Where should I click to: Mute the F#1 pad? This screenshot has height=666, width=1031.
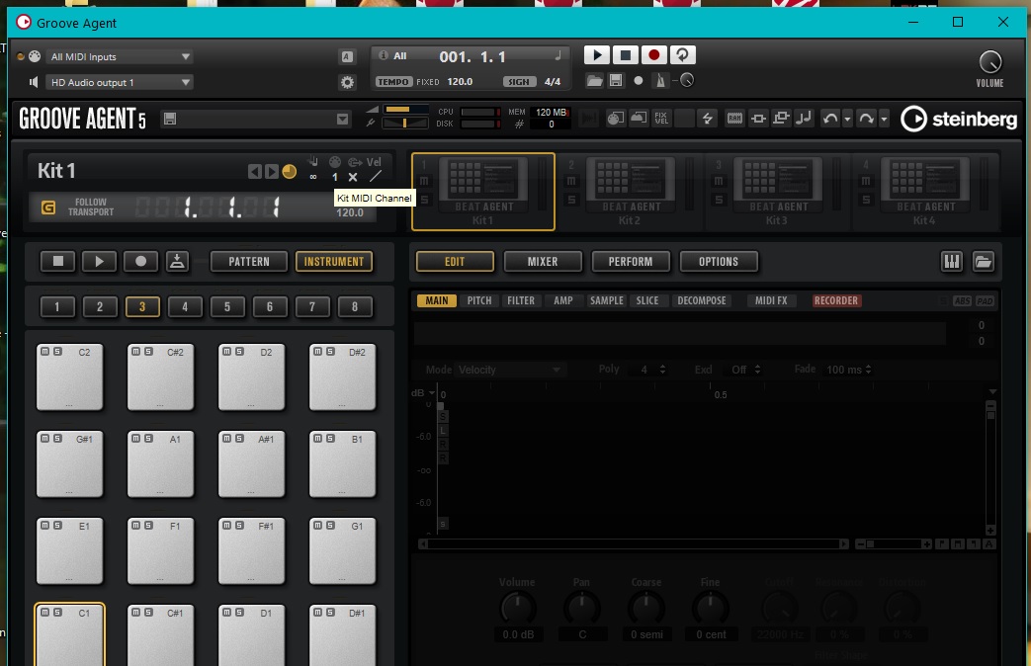(x=226, y=526)
